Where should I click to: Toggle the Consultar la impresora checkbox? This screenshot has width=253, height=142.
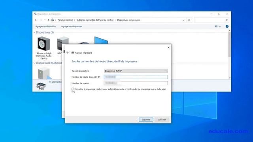pyautogui.click(x=73, y=89)
